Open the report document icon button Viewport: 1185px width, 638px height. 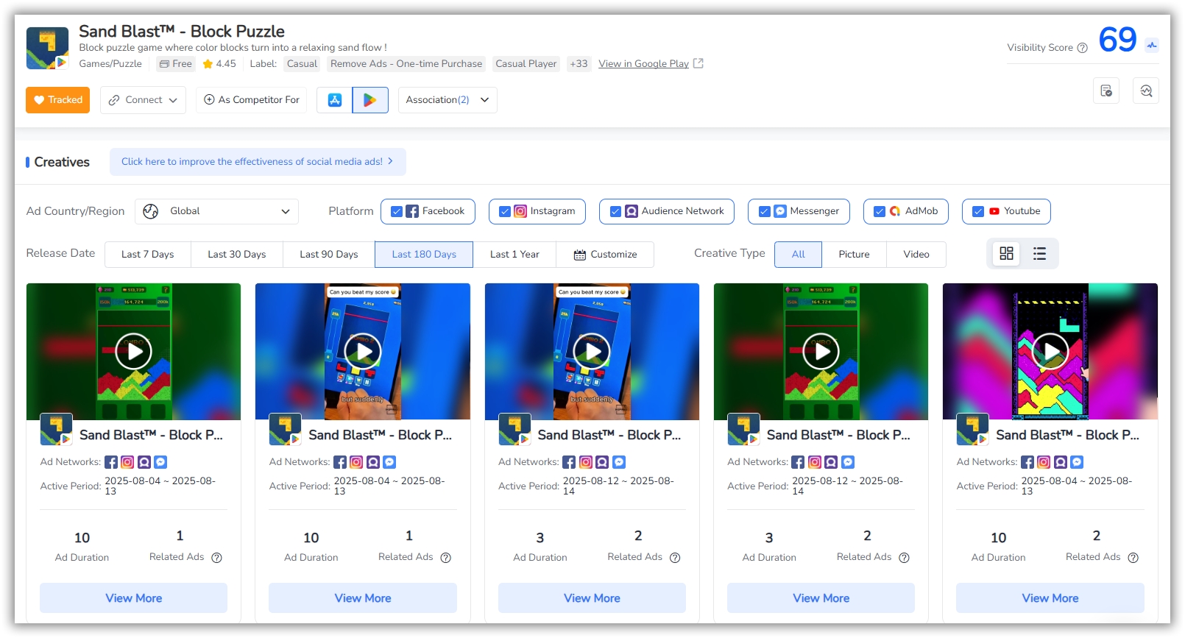[1106, 91]
